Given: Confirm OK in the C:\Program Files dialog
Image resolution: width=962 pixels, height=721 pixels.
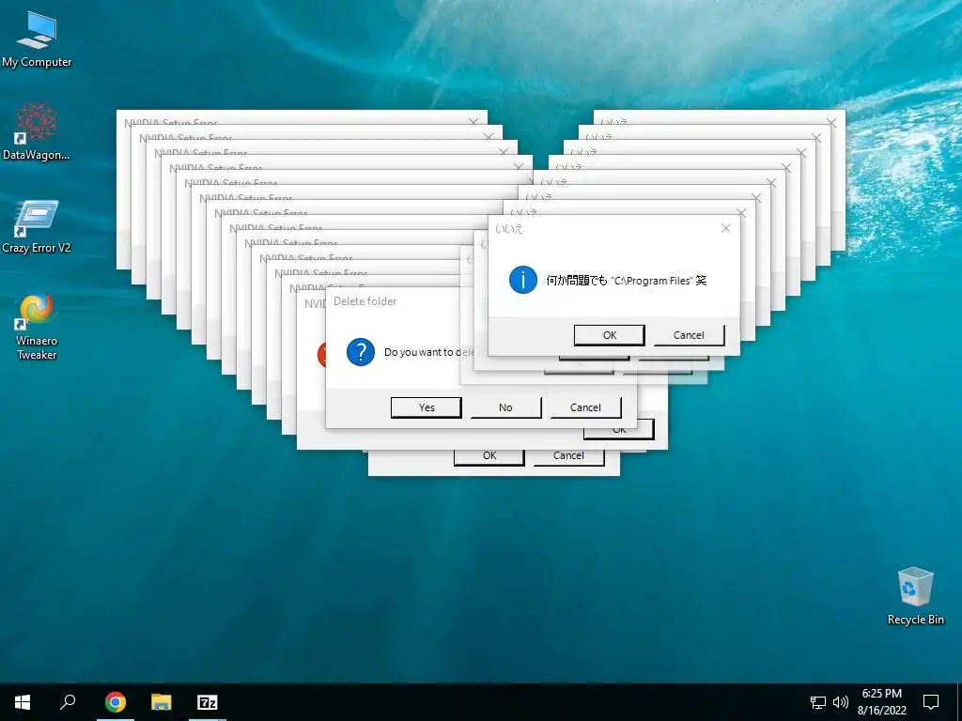Looking at the screenshot, I should click(609, 335).
